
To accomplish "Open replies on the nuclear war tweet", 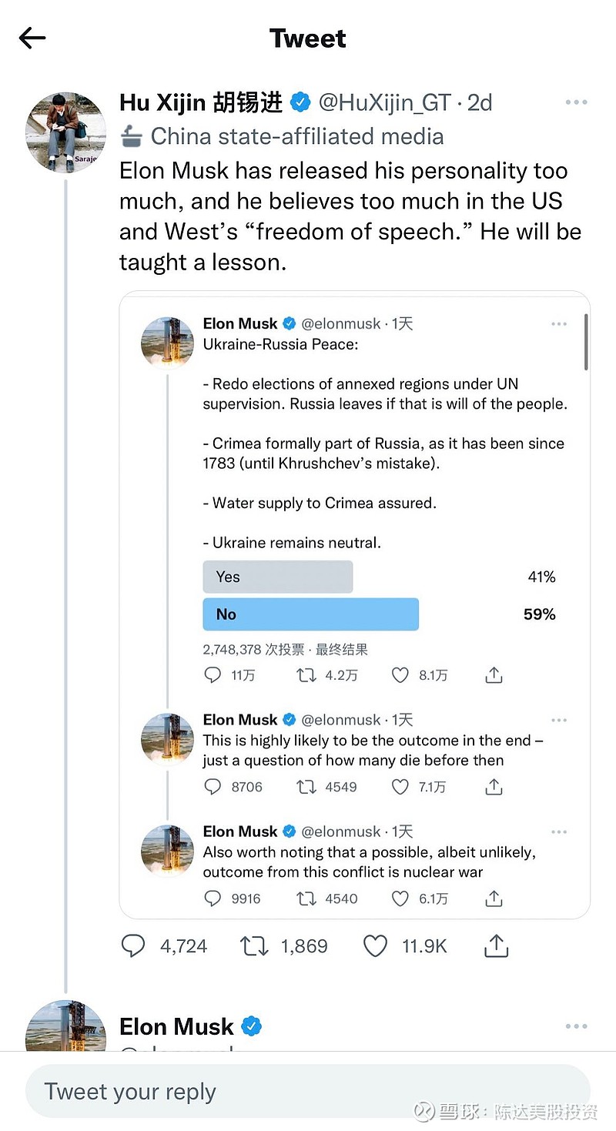I will pyautogui.click(x=213, y=898).
